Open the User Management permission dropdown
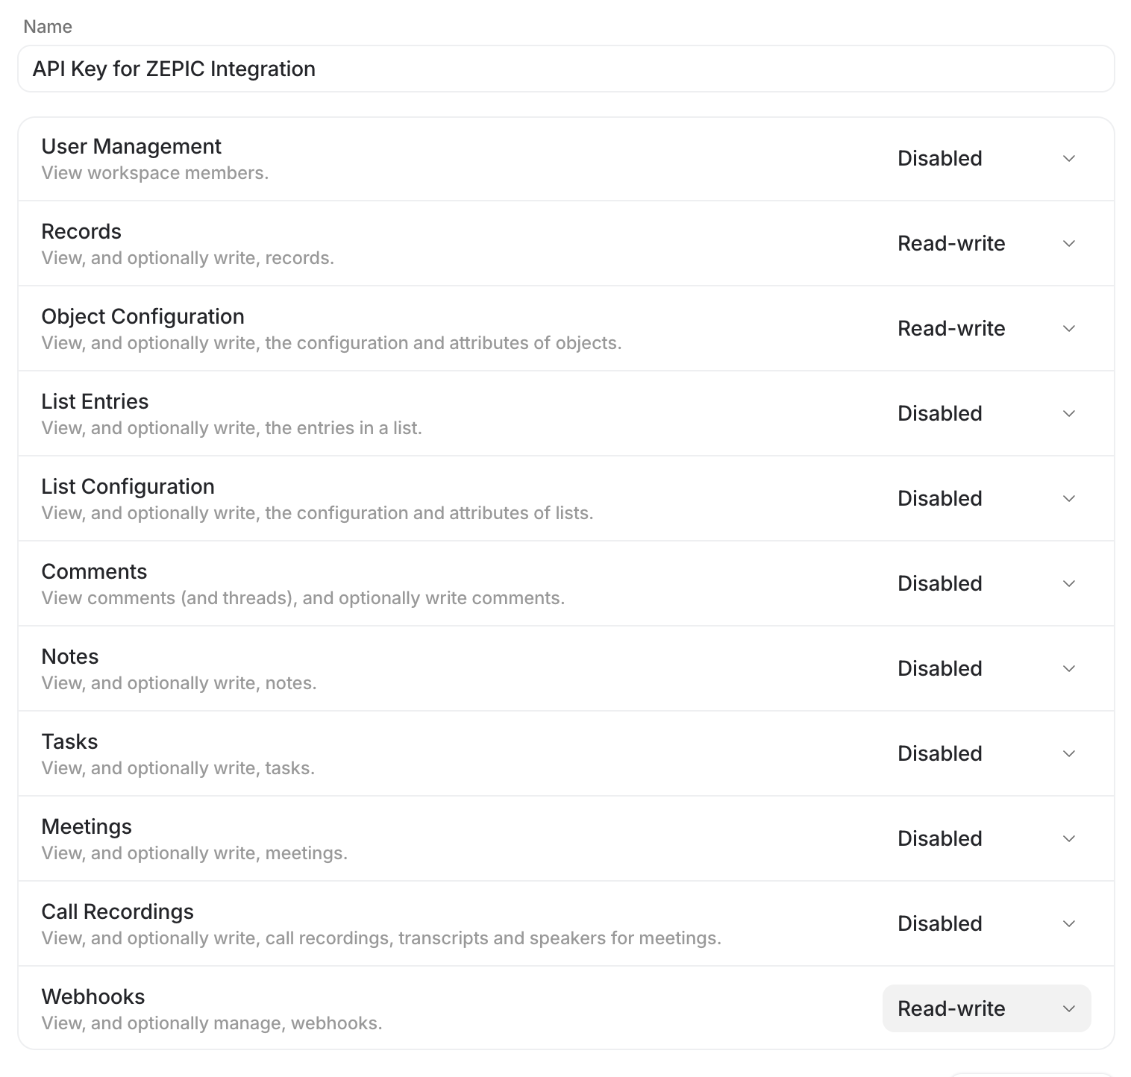This screenshot has height=1077, width=1131. point(986,158)
